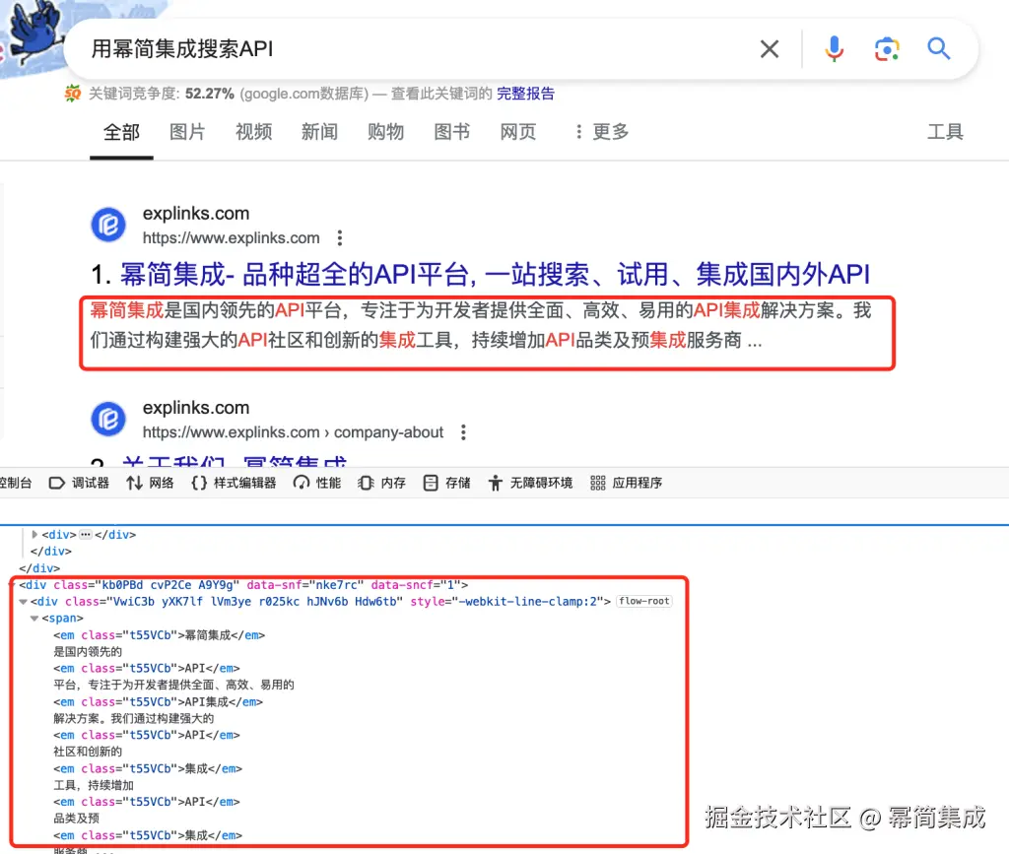Select the em line containing 幂简集成

coord(159,635)
